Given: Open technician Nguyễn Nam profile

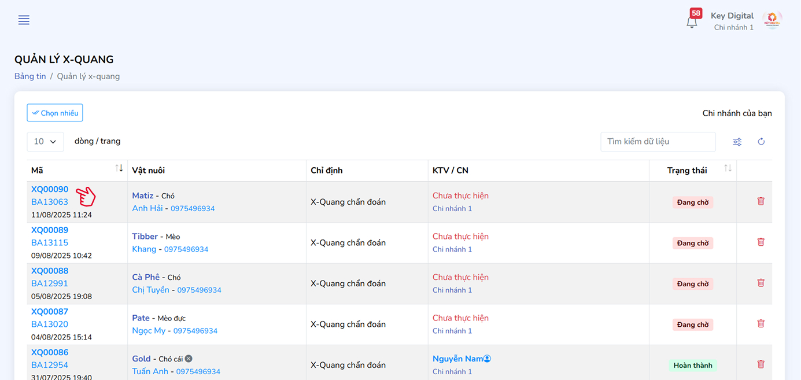Looking at the screenshot, I should [457, 359].
